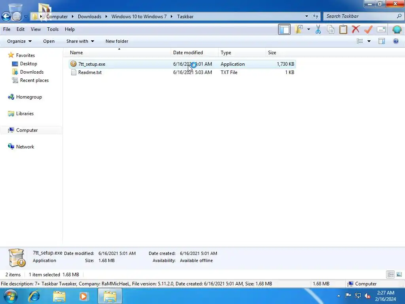This screenshot has height=304, width=405.
Task: Click the email envelope toolbar icon
Action: point(381,29)
